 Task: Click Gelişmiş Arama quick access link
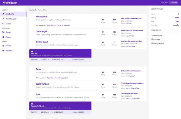coord(157,43)
